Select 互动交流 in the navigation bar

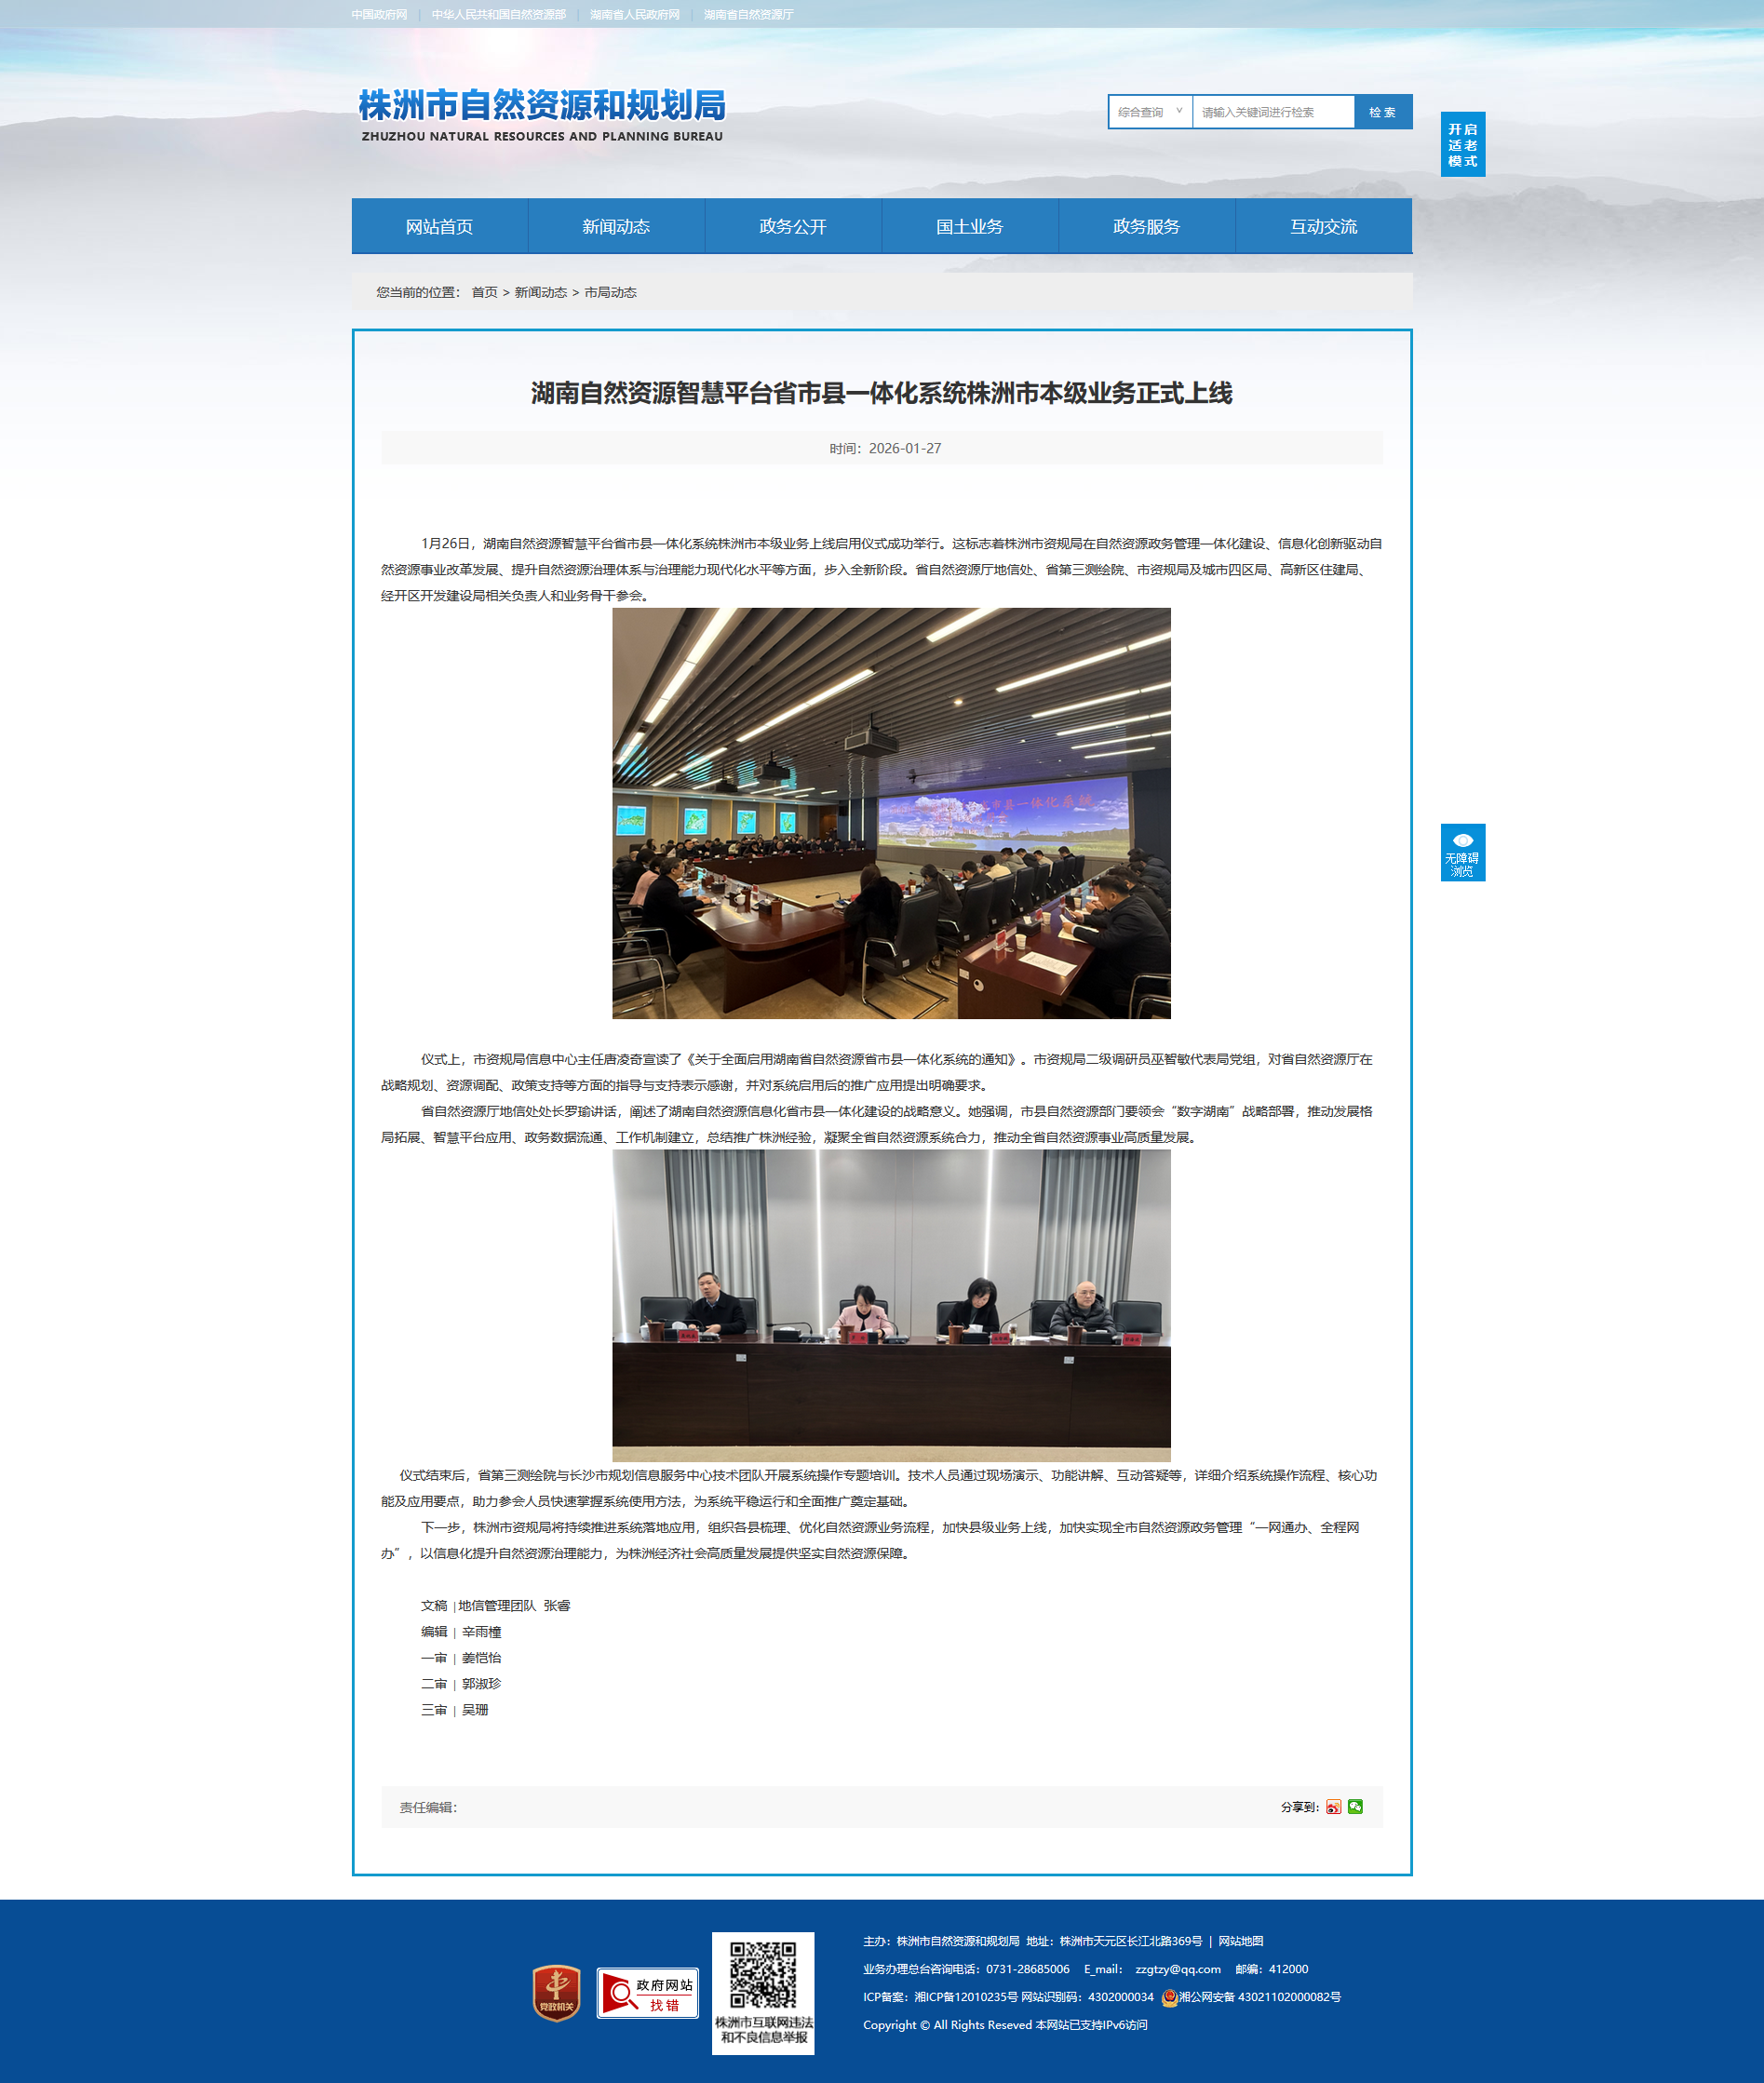point(1323,226)
